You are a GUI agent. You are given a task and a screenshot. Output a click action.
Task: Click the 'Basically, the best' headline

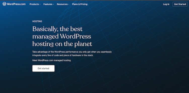click(x=57, y=29)
